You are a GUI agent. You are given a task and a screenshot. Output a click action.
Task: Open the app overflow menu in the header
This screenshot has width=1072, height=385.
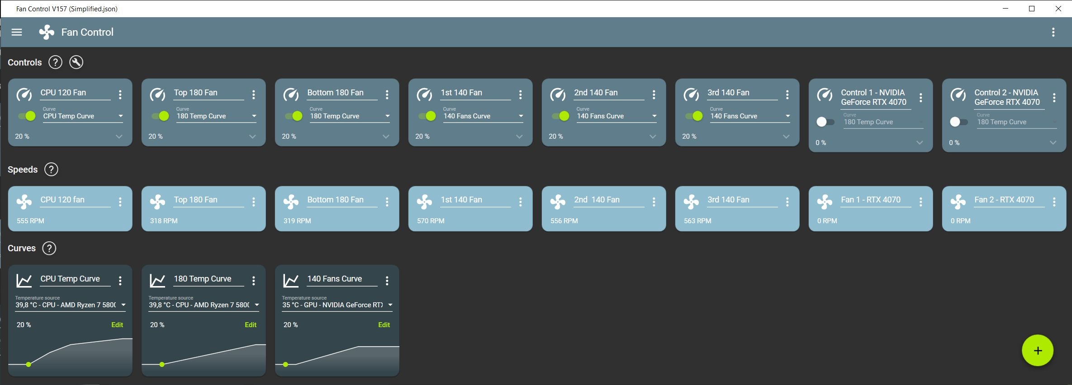pyautogui.click(x=1053, y=32)
